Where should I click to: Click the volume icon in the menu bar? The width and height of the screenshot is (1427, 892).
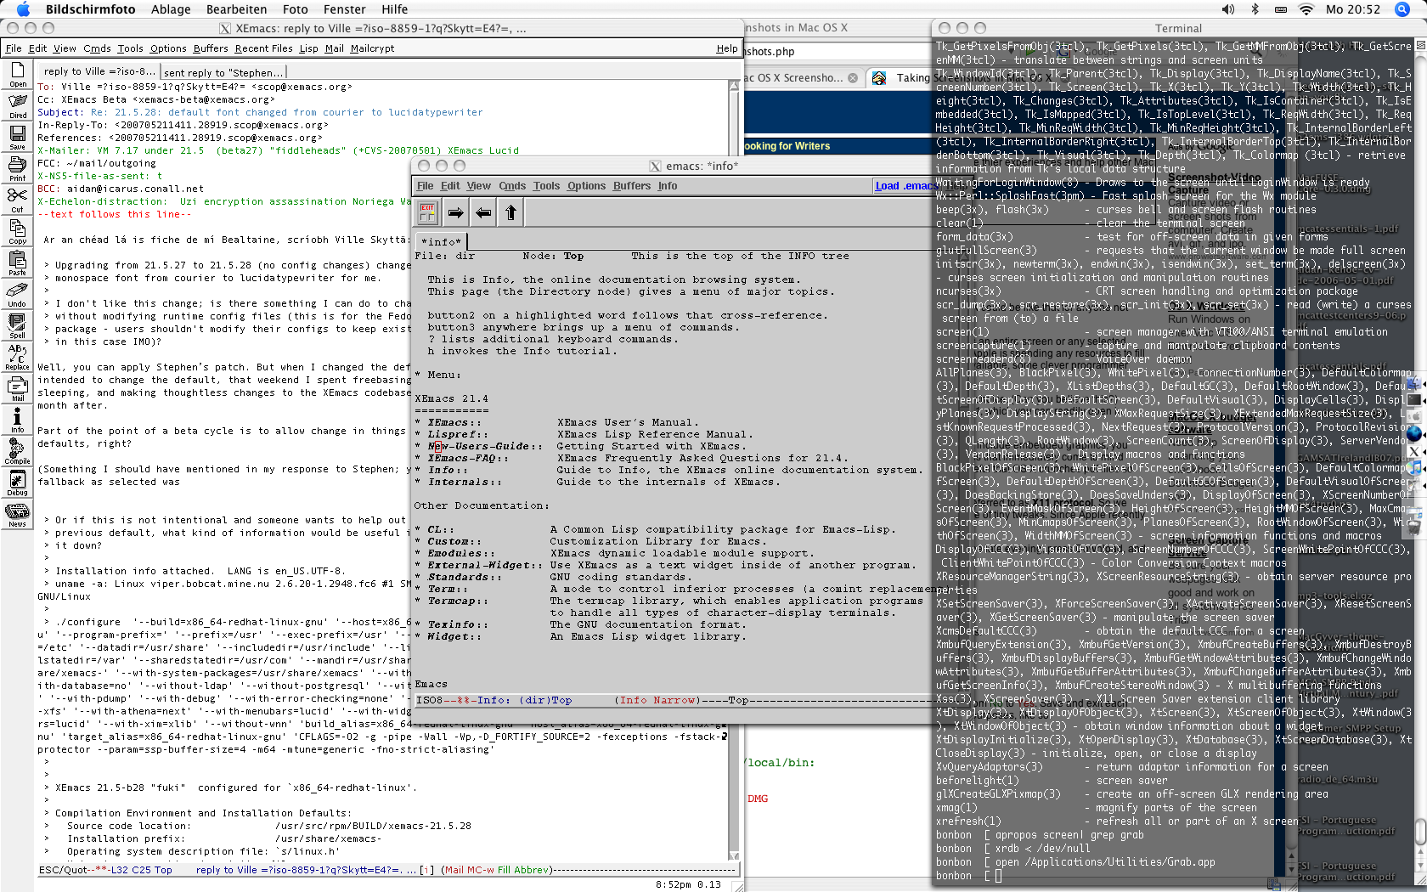click(x=1227, y=9)
